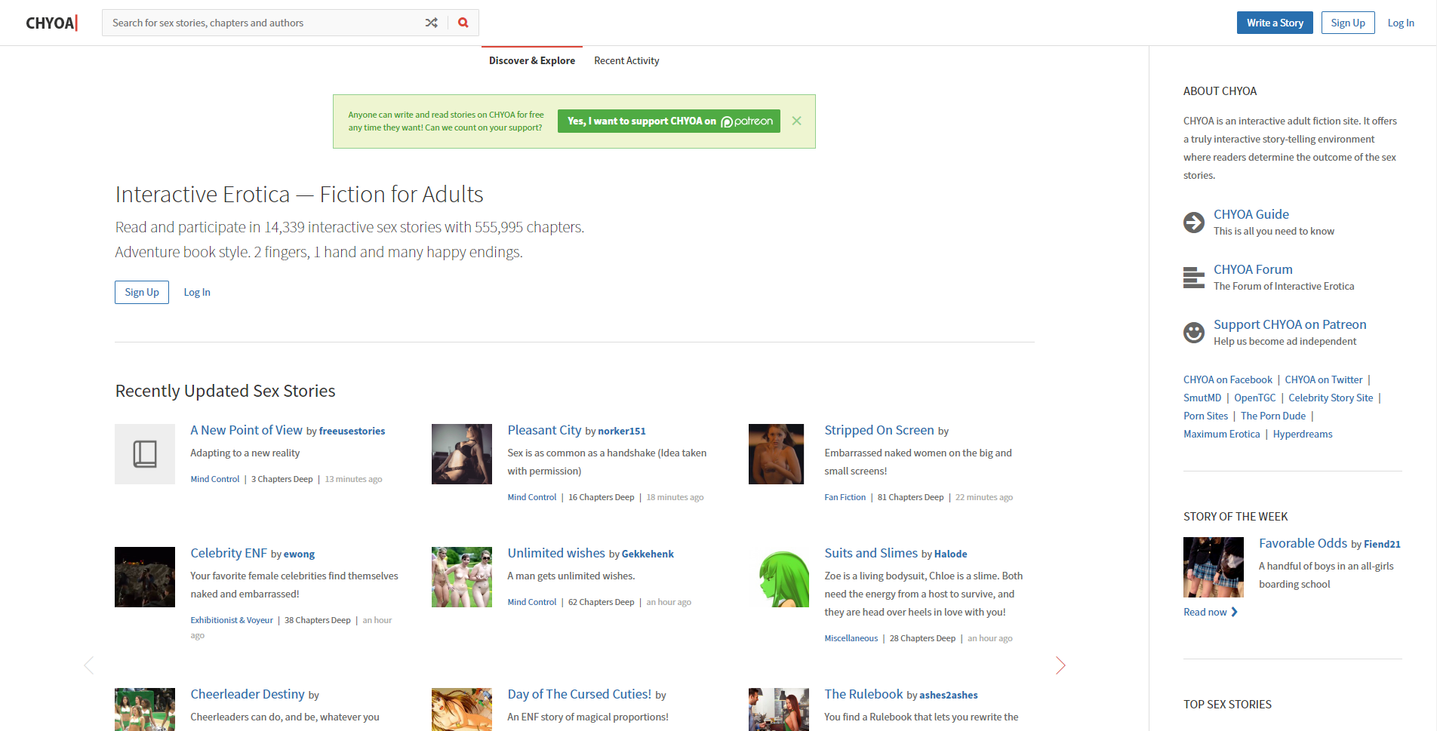This screenshot has height=731, width=1437.
Task: Open the CHYOA on Twitter link
Action: click(x=1323, y=379)
